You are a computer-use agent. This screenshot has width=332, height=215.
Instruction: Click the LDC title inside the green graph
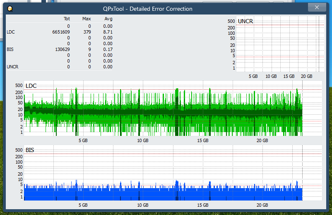(31, 86)
